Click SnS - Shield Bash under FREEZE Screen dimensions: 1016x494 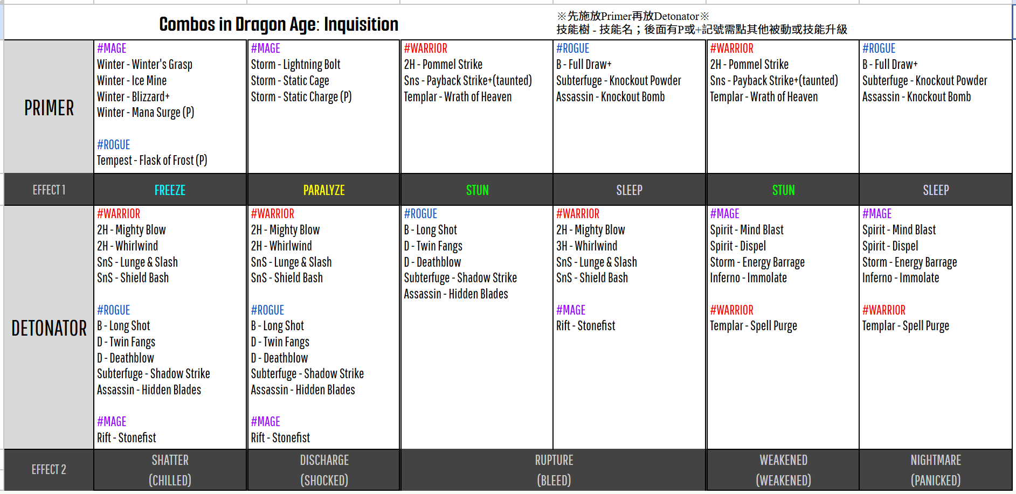tap(133, 278)
